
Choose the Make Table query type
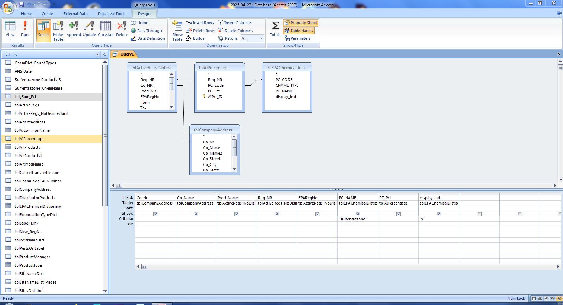click(x=58, y=31)
